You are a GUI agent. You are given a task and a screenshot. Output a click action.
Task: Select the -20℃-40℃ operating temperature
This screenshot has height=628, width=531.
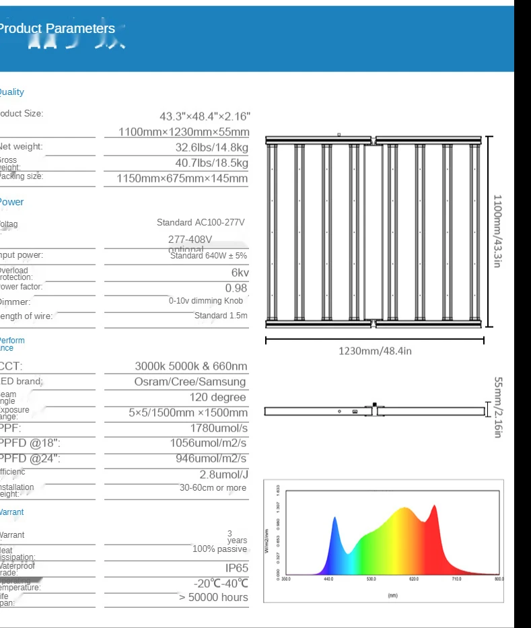[221, 583]
